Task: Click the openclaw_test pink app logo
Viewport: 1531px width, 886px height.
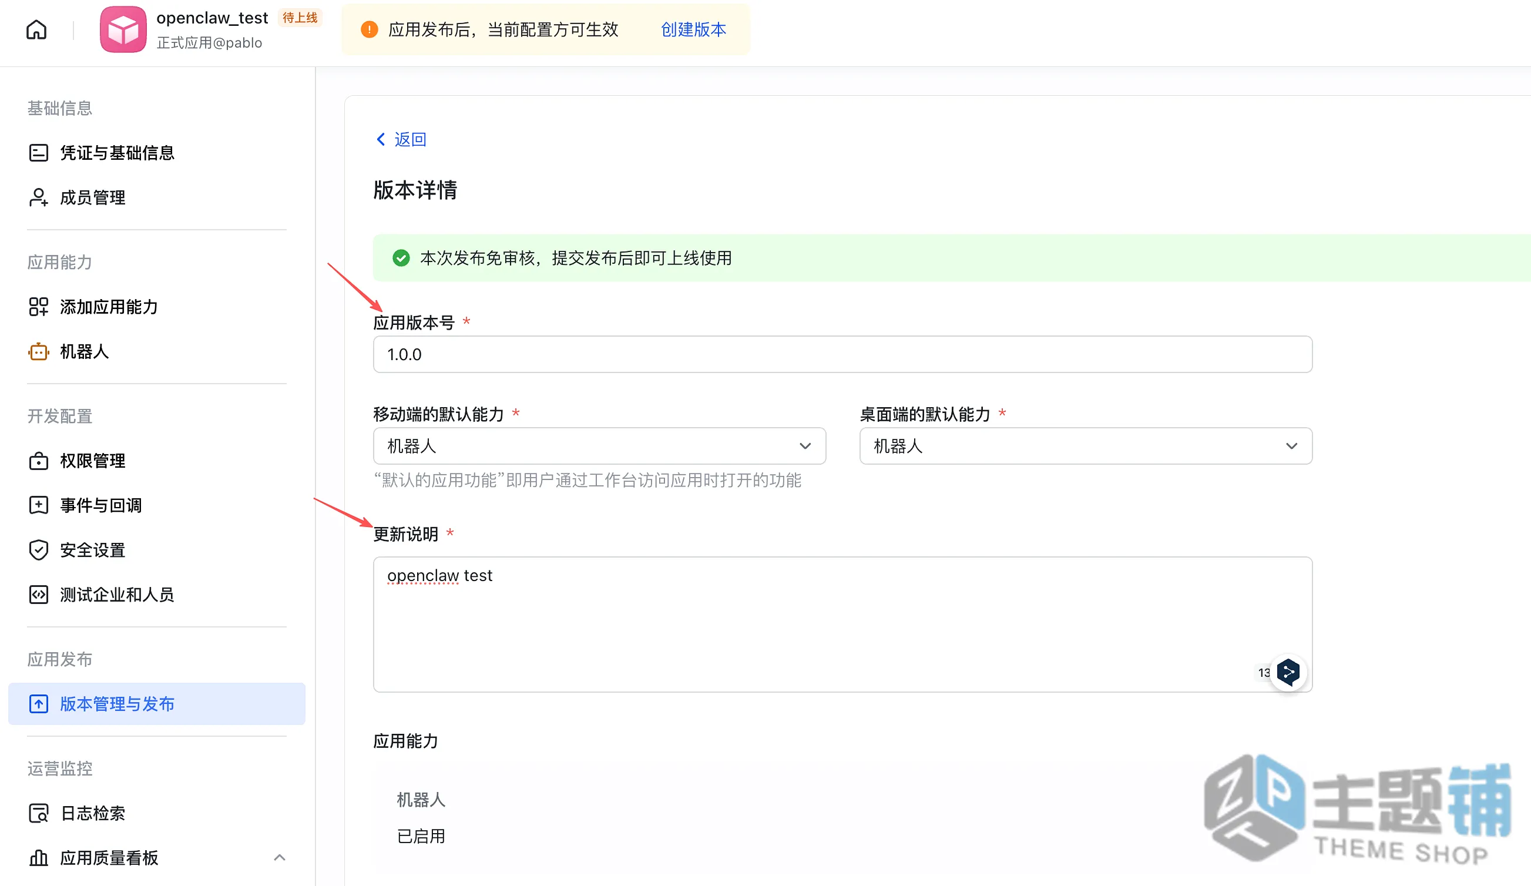Action: tap(123, 29)
